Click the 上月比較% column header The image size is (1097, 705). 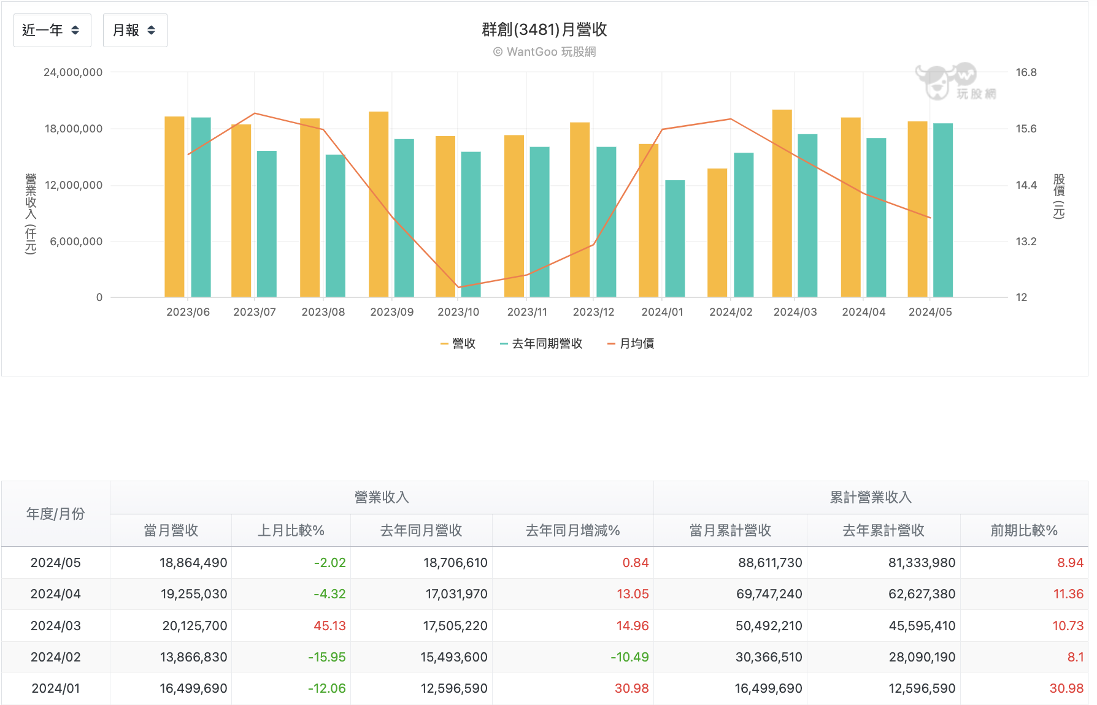click(291, 530)
